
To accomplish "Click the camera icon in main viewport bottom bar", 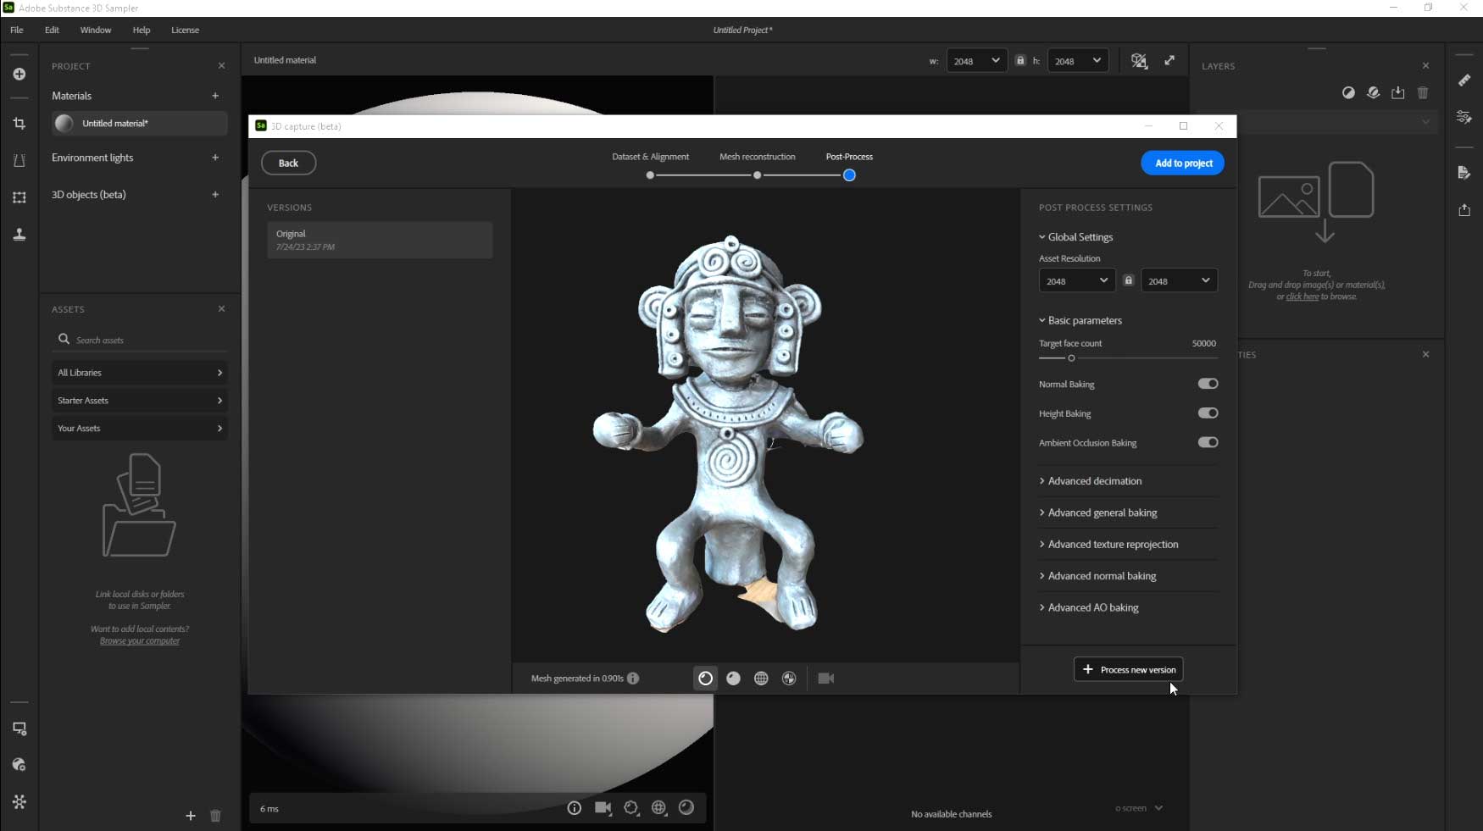I will pos(603,808).
